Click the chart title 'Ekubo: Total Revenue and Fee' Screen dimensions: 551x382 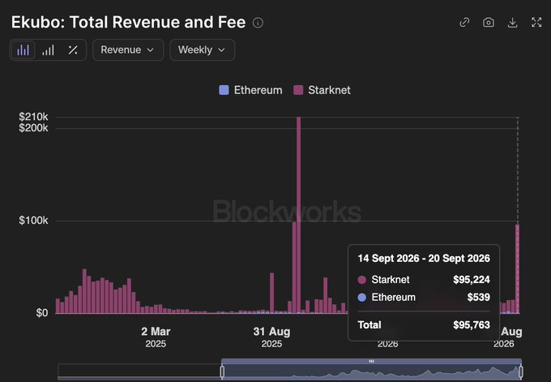pyautogui.click(x=128, y=22)
